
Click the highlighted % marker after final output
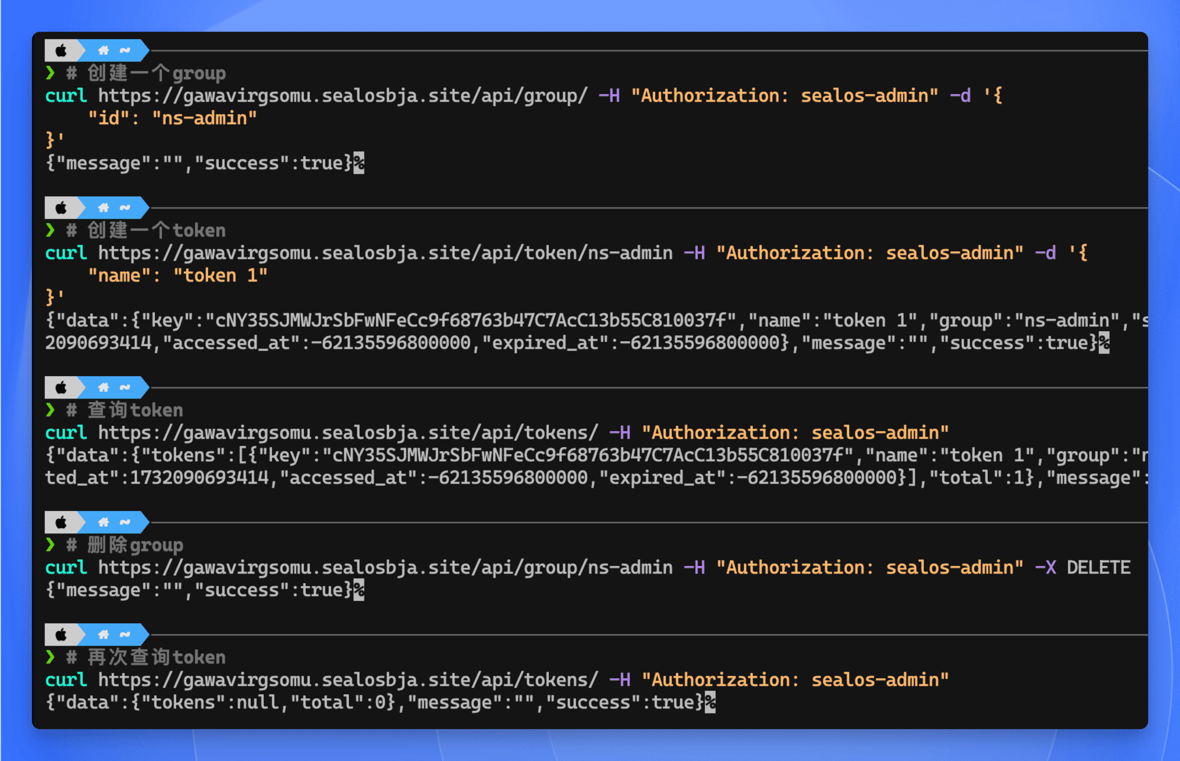(710, 702)
